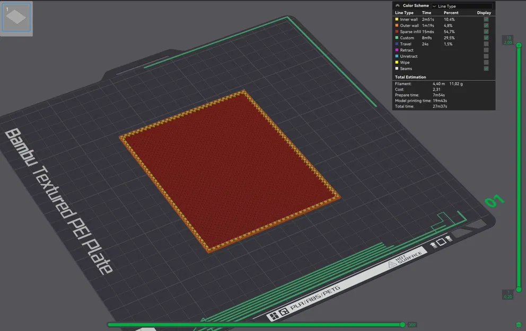Click the Custom green color swatch
Image resolution: width=526 pixels, height=331 pixels.
[397, 38]
